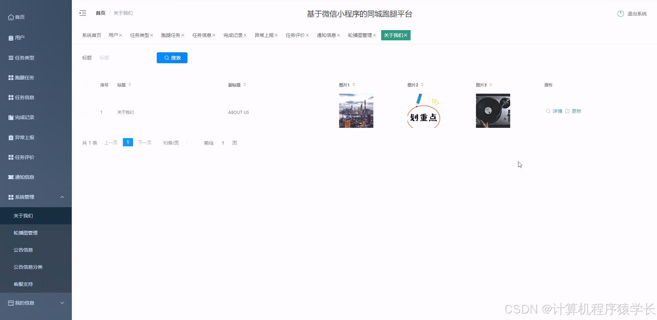Toggle the select-all checkbox in table header
This screenshot has width=657, height=320.
pyautogui.click(x=86, y=85)
